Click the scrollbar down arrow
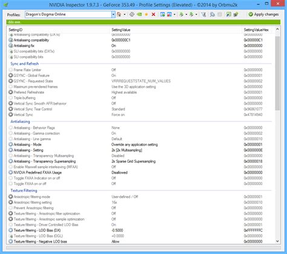 point(277,241)
